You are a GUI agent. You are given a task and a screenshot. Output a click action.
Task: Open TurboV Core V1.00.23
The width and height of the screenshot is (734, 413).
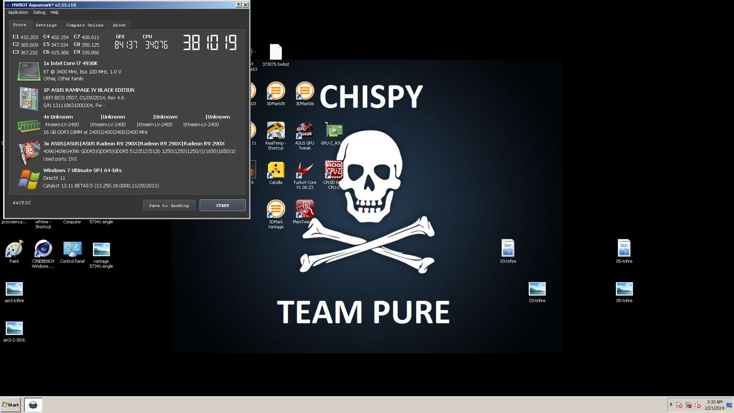click(x=305, y=175)
